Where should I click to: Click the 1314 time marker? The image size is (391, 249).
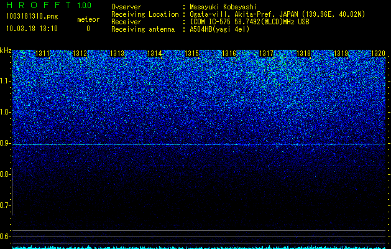click(155, 54)
